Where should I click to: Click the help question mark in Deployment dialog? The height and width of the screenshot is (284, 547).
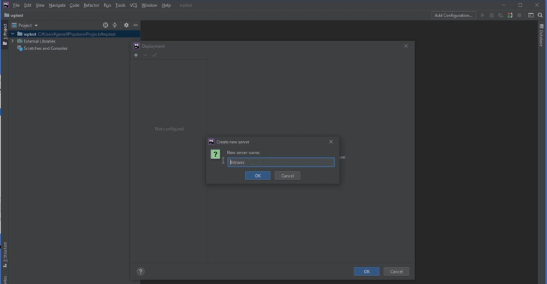(x=141, y=271)
